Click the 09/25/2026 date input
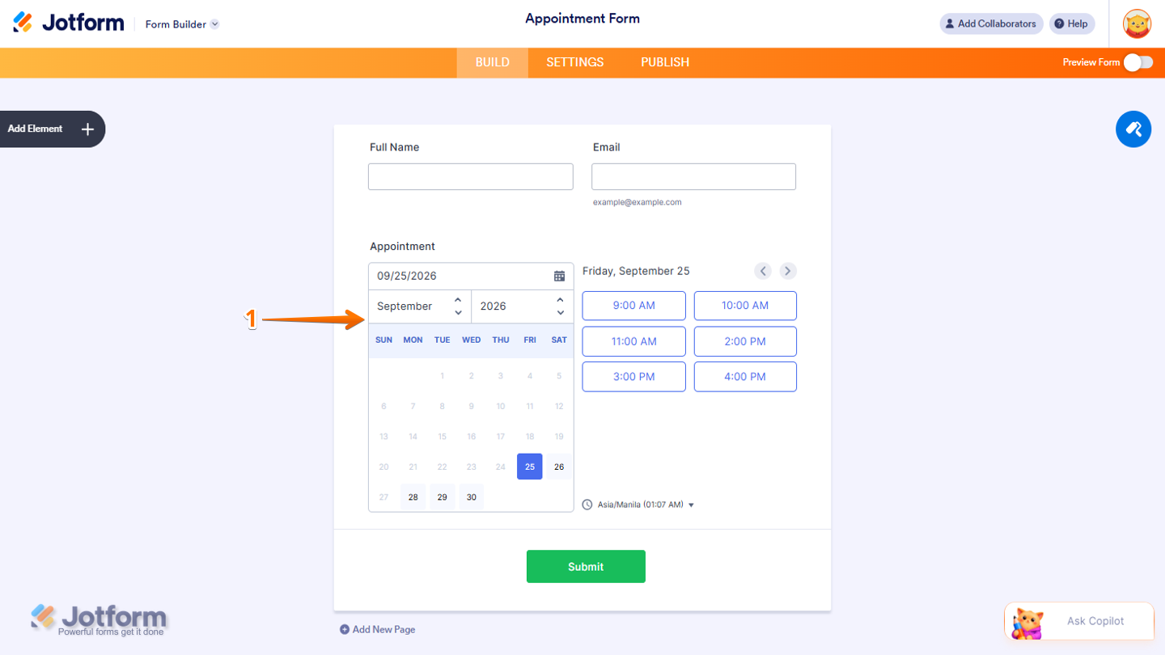The height and width of the screenshot is (655, 1165). [471, 276]
